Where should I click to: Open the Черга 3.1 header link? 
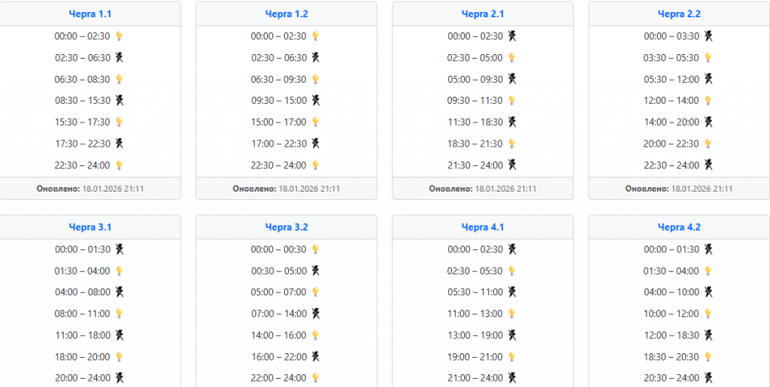90,227
